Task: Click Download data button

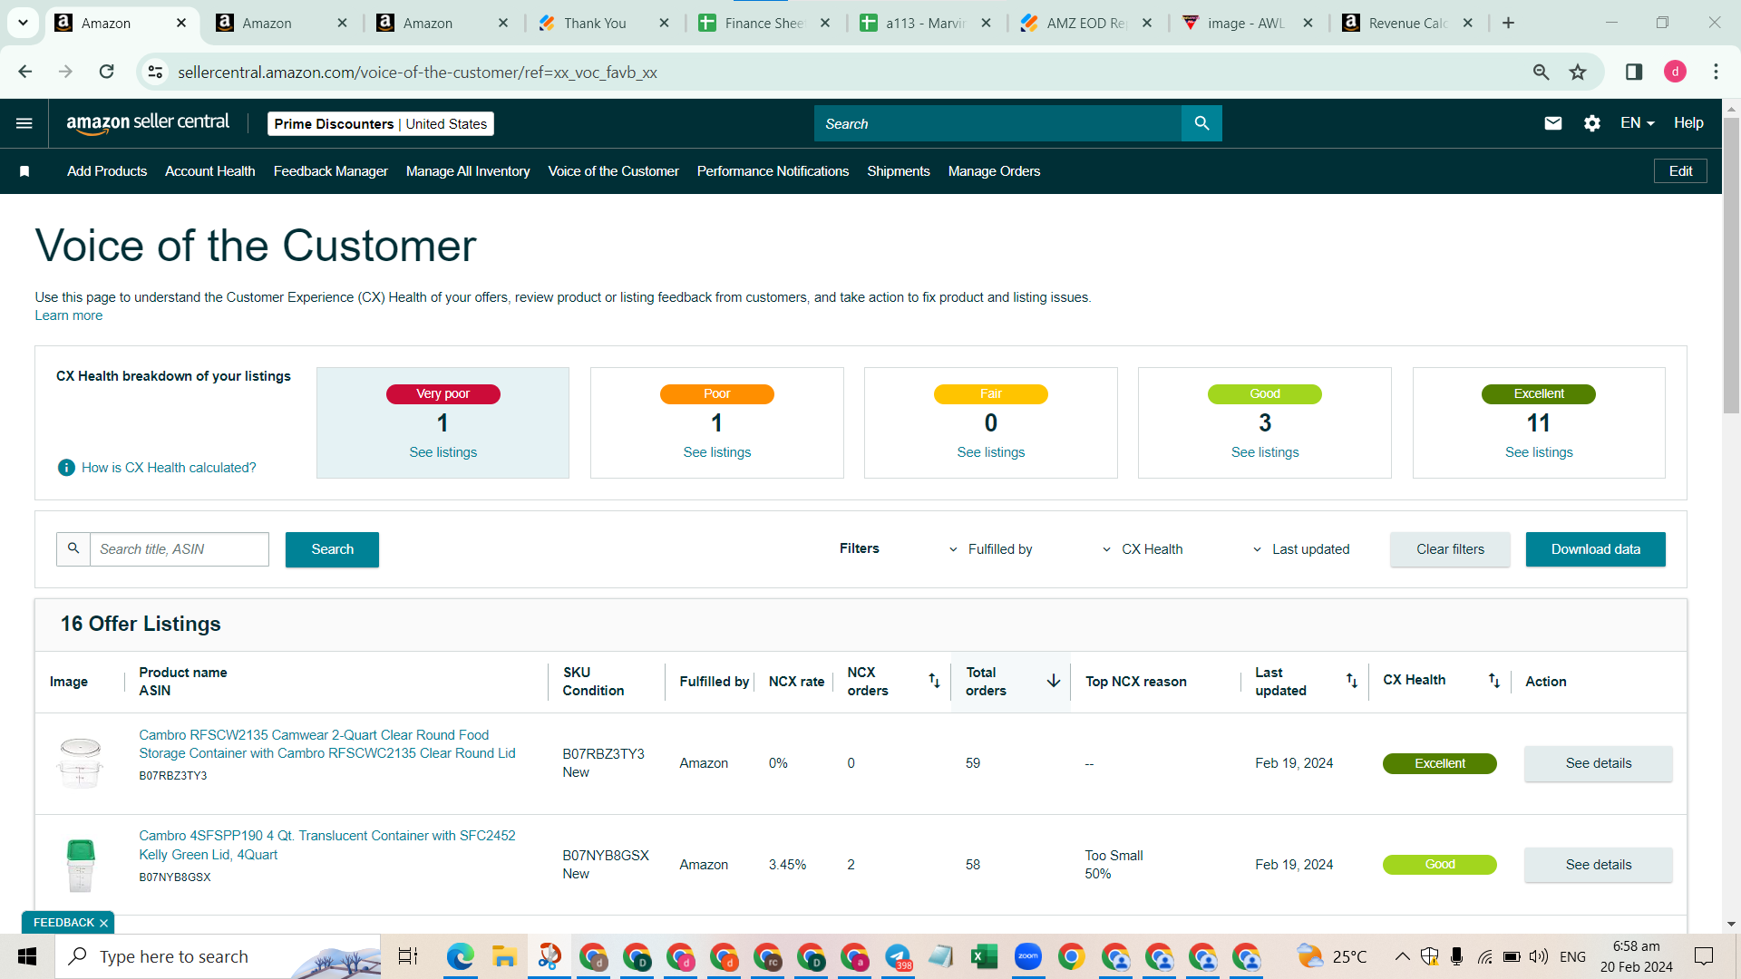Action: pos(1595,549)
